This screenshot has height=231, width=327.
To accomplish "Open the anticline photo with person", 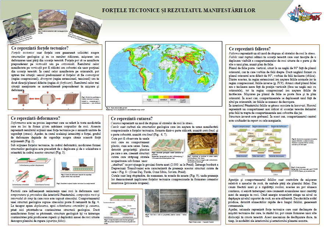I will coord(202,144).
